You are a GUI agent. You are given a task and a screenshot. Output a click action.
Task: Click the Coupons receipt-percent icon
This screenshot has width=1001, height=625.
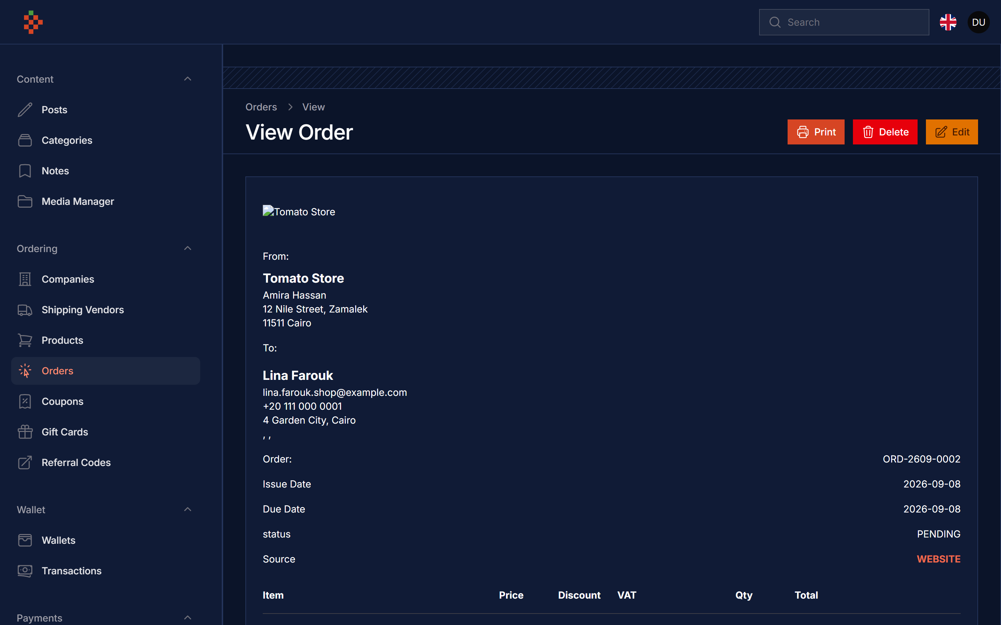click(25, 402)
